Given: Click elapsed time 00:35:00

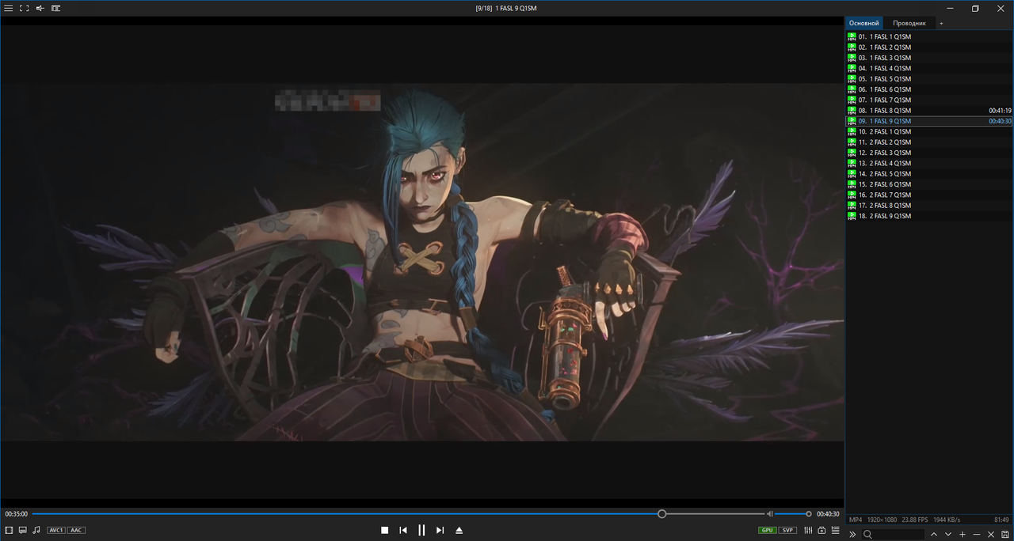Looking at the screenshot, I should tap(16, 514).
